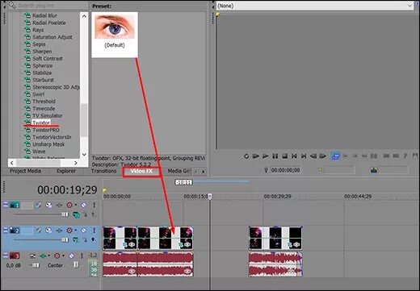Toggle Solo on video track 1
This screenshot has width=420, height=291.
94,205
